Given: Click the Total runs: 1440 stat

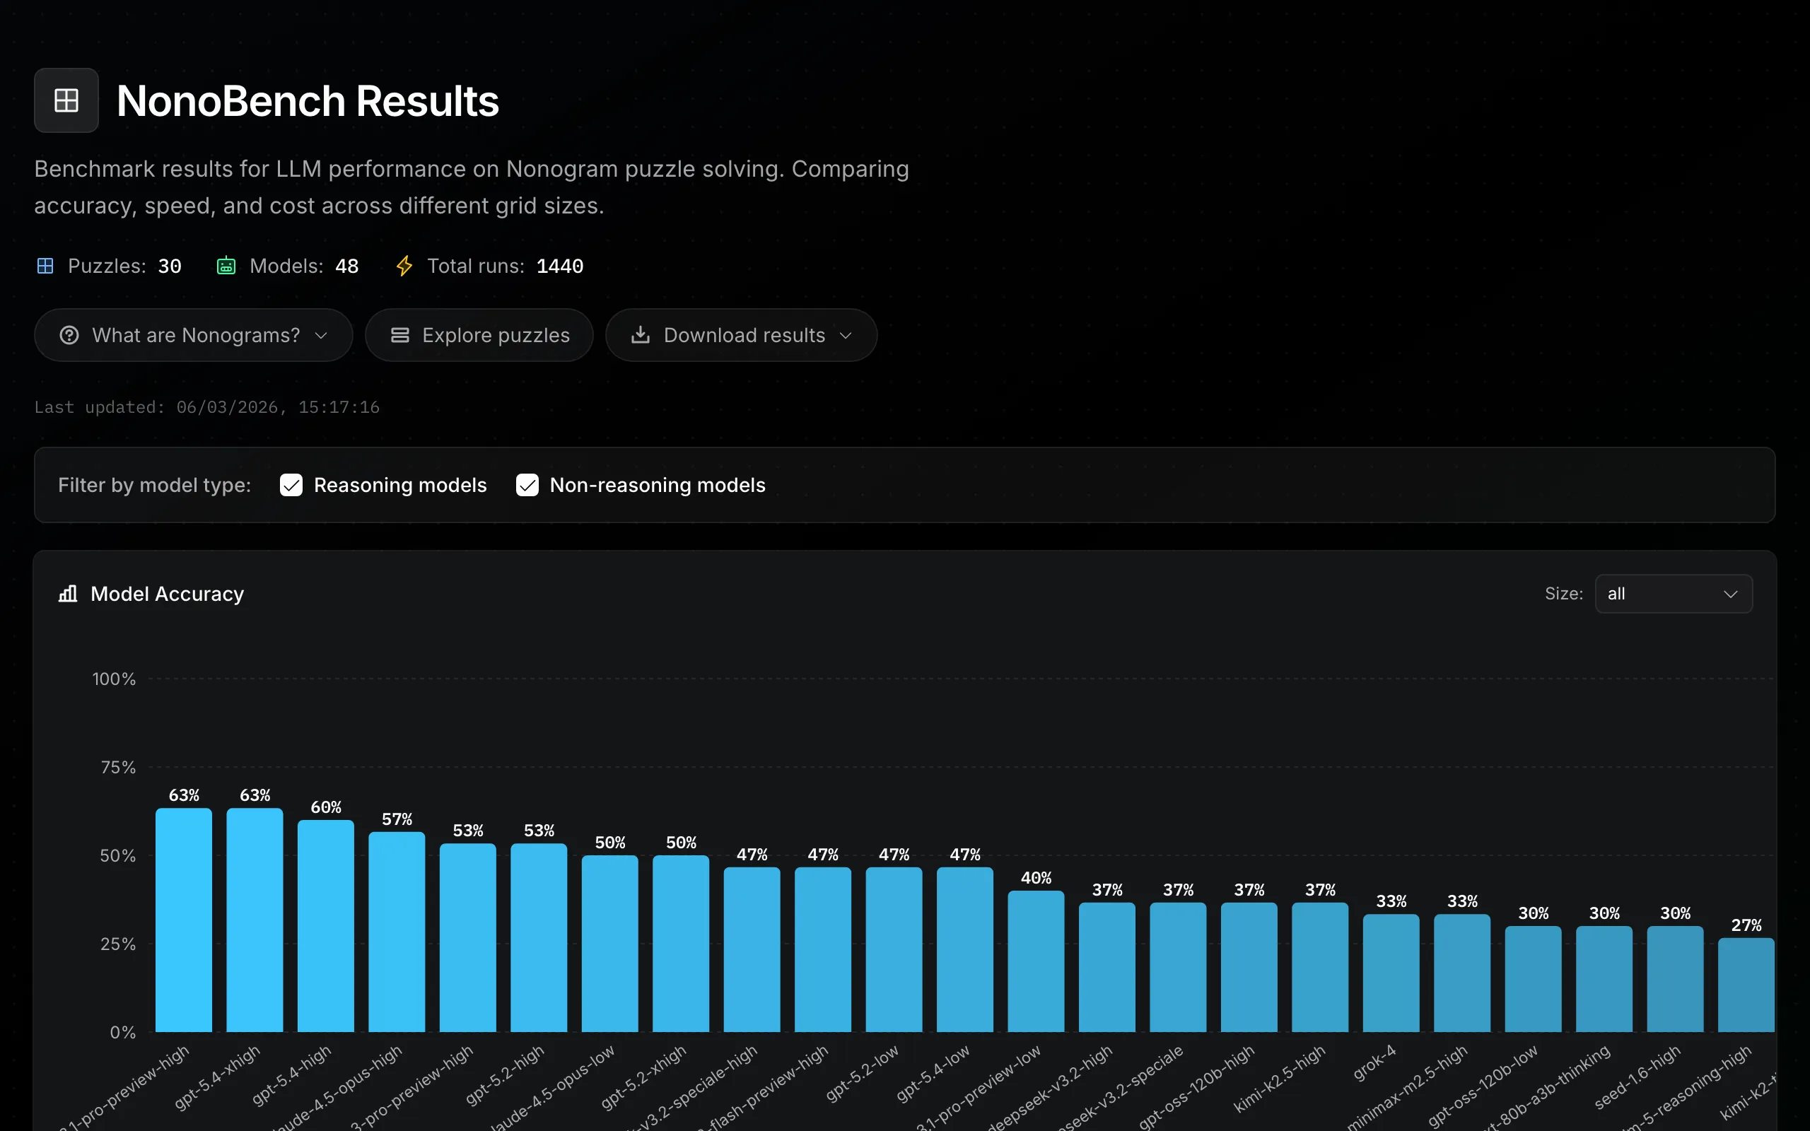Looking at the screenshot, I should [490, 266].
